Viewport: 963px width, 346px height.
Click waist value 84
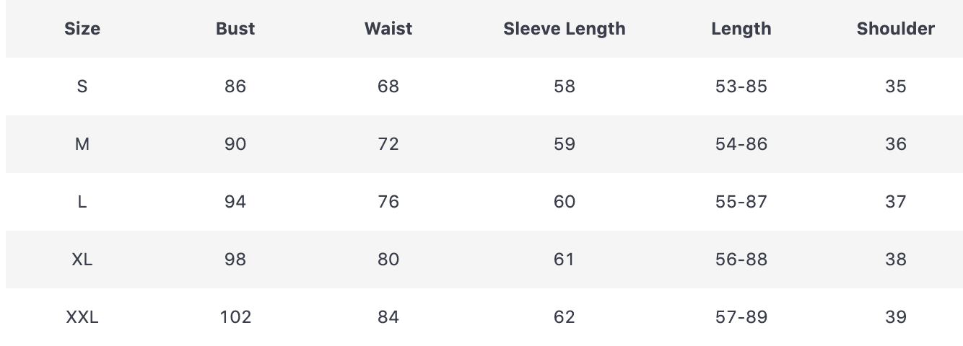(388, 317)
